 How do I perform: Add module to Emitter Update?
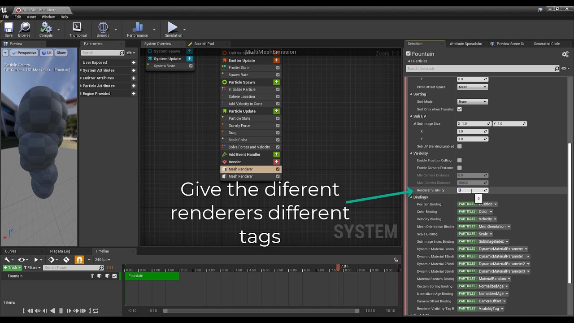click(x=276, y=61)
